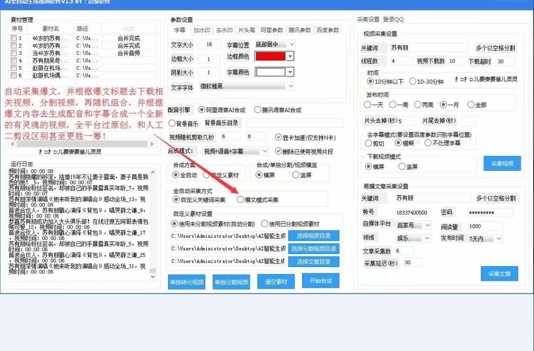534x351 pixels.
Task: Click the 开始合成 button
Action: (x=320, y=281)
